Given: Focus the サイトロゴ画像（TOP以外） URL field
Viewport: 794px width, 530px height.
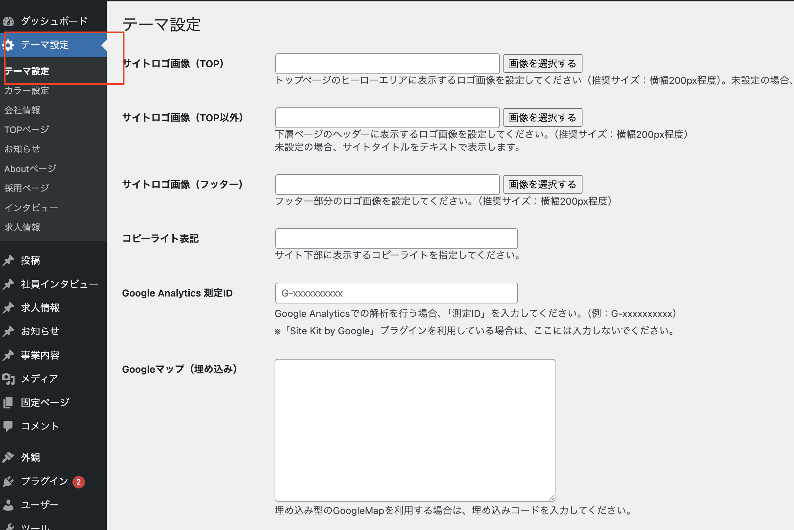Looking at the screenshot, I should click(x=387, y=118).
